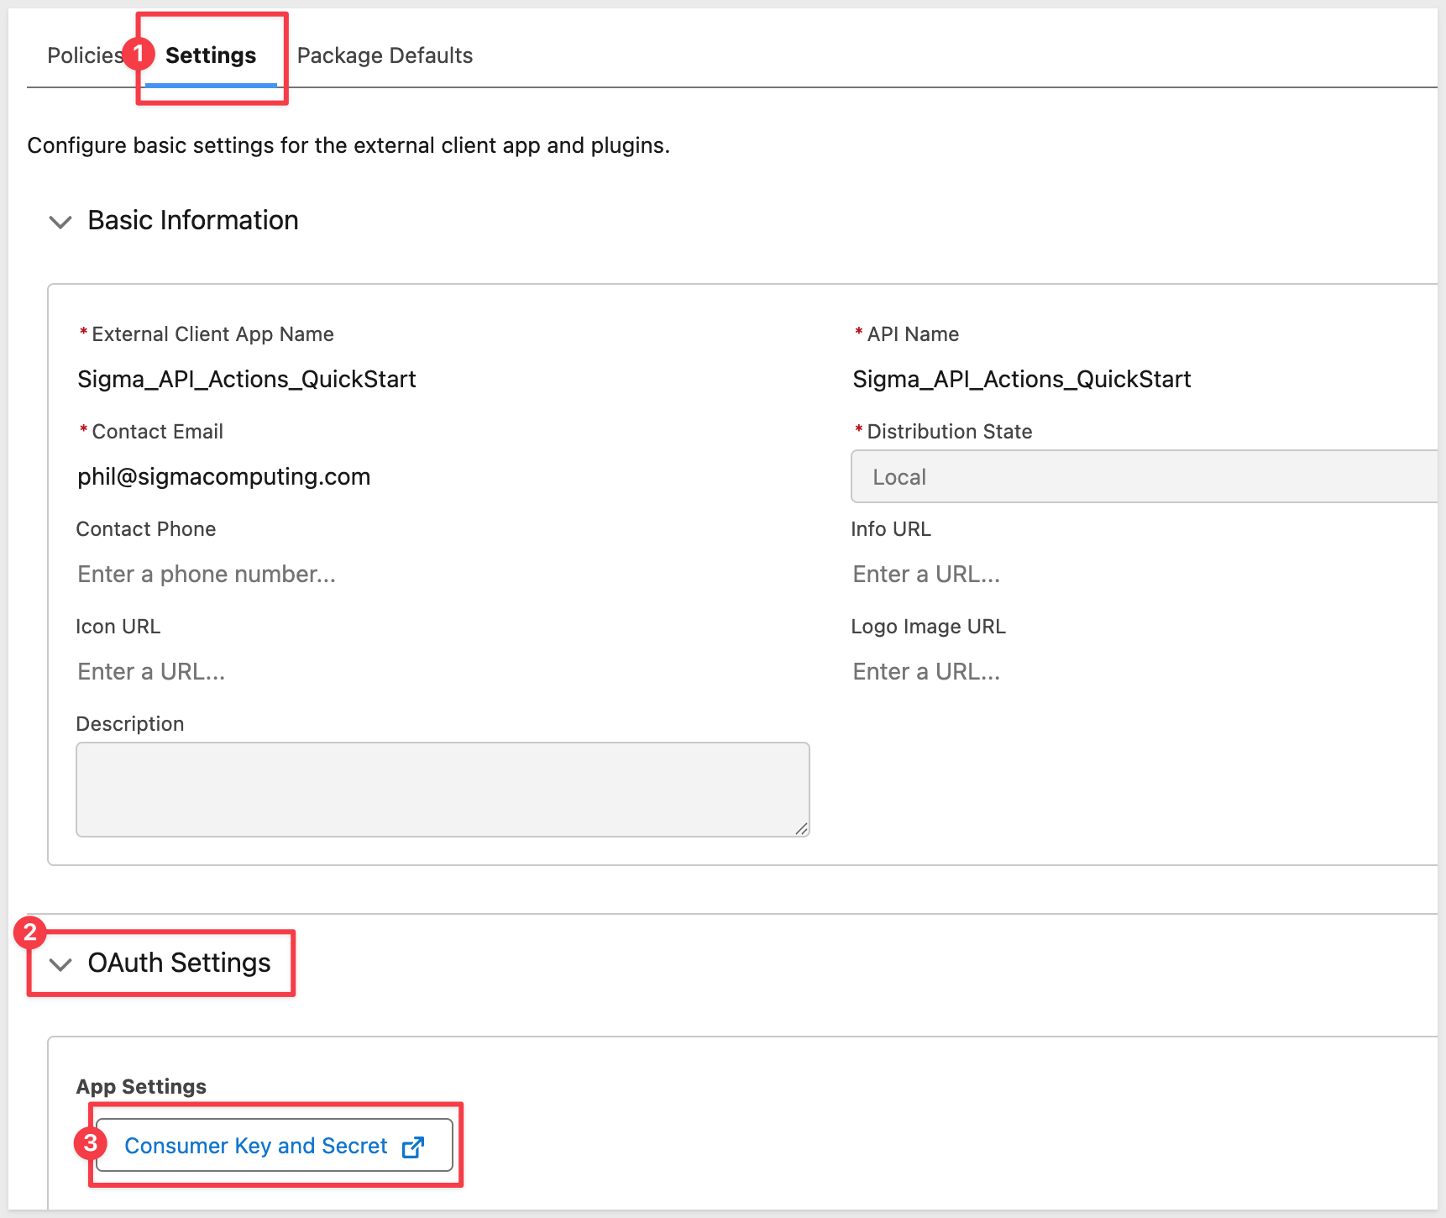Click the API Name field value
This screenshot has height=1218, width=1446.
click(1022, 380)
